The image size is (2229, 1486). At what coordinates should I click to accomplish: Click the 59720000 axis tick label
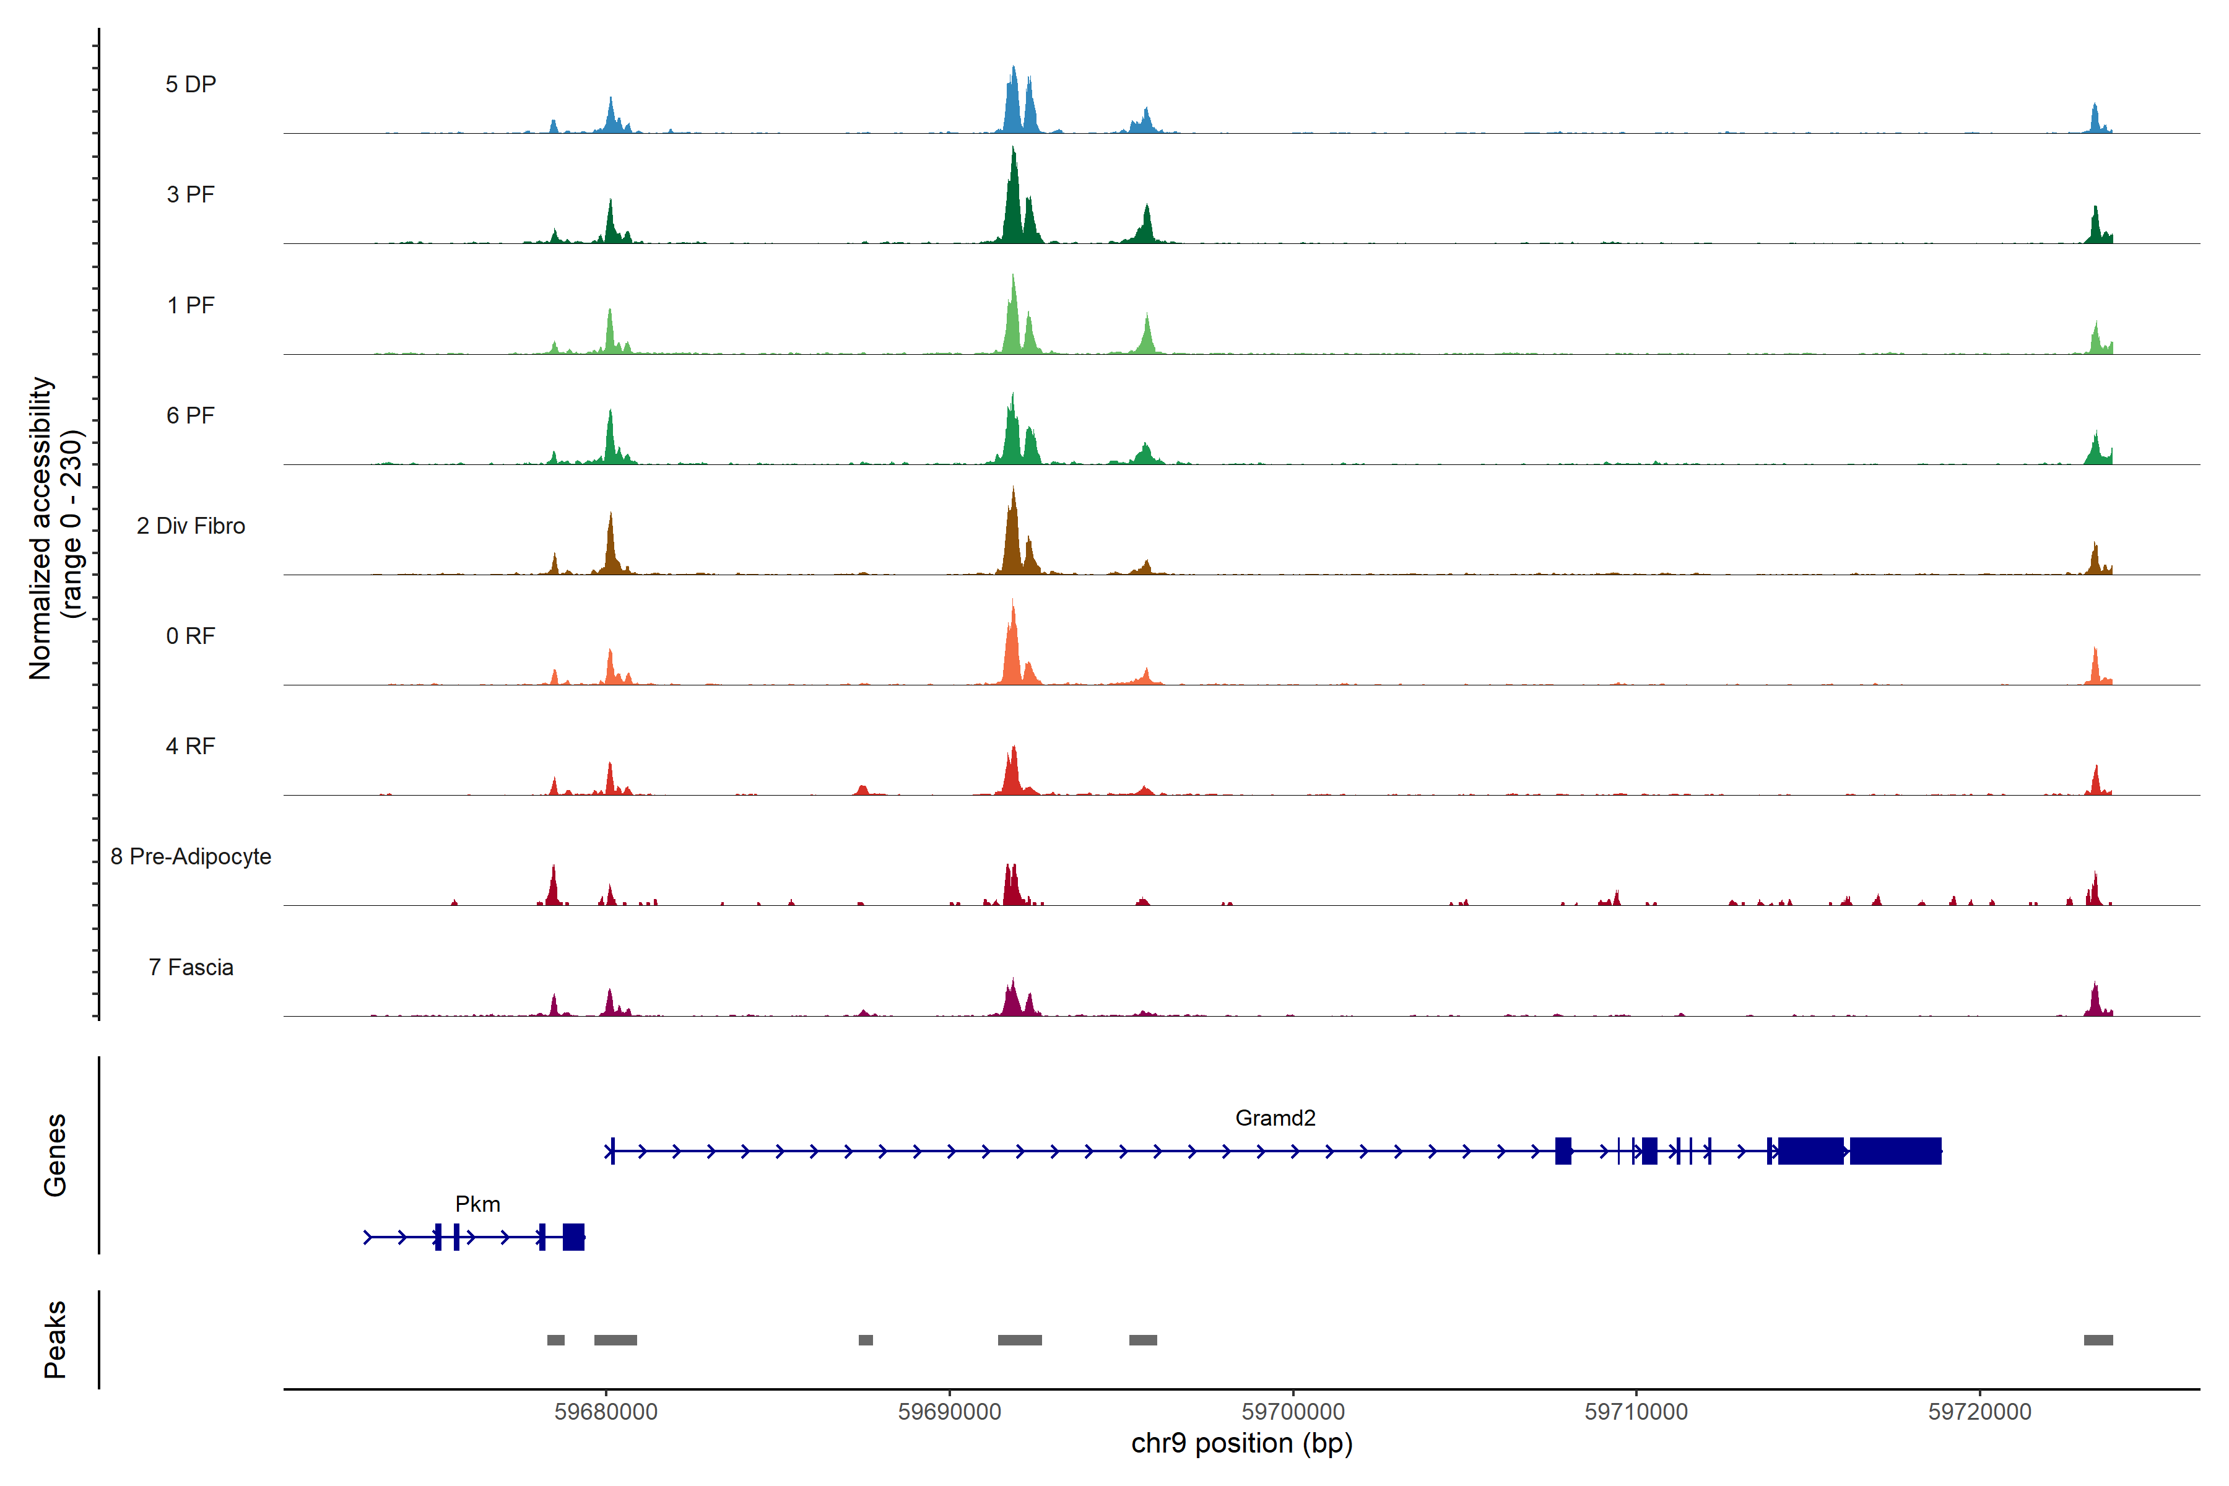tap(1979, 1412)
